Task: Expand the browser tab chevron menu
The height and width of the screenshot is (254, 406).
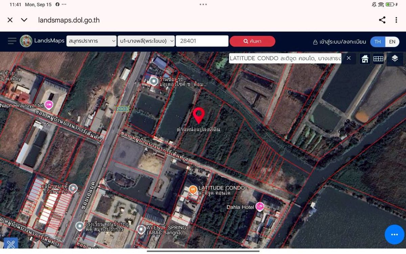Action: click(x=24, y=20)
